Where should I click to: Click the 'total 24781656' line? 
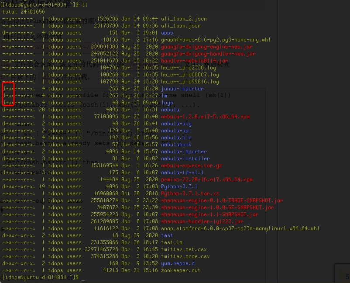[24, 12]
